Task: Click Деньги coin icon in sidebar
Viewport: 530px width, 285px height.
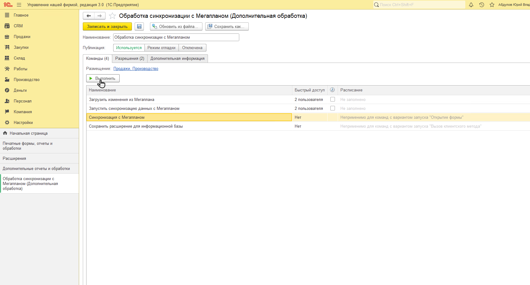Action: pyautogui.click(x=7, y=90)
